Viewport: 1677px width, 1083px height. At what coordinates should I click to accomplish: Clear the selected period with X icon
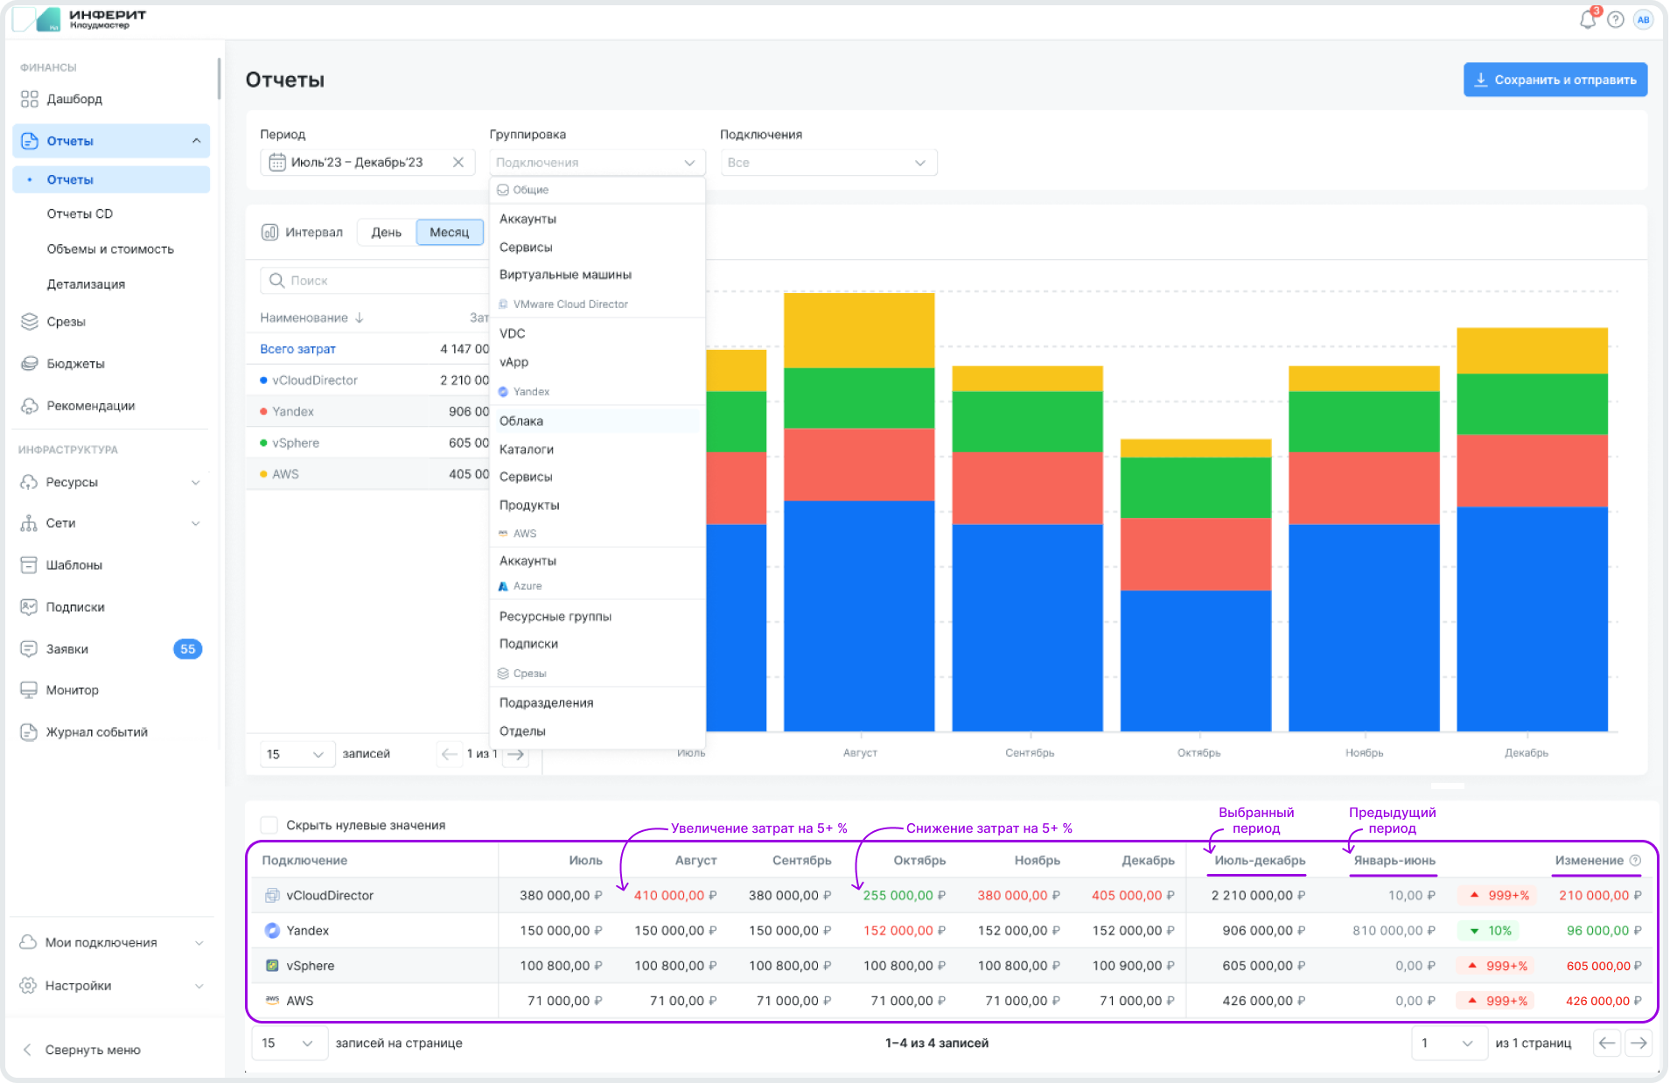(458, 163)
